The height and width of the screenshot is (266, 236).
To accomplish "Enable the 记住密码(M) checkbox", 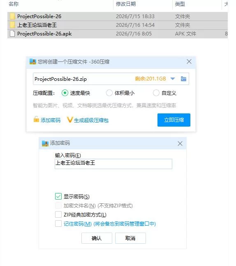I will 58,224.
